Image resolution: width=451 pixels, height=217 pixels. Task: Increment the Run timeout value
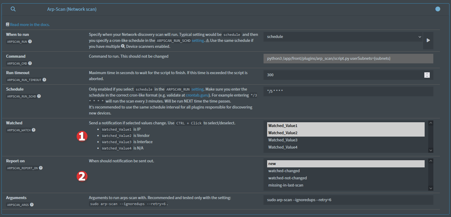pos(427,73)
